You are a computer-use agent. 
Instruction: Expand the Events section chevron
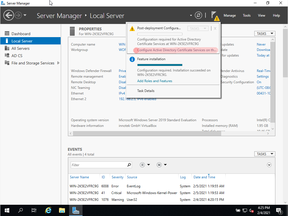(x=269, y=165)
